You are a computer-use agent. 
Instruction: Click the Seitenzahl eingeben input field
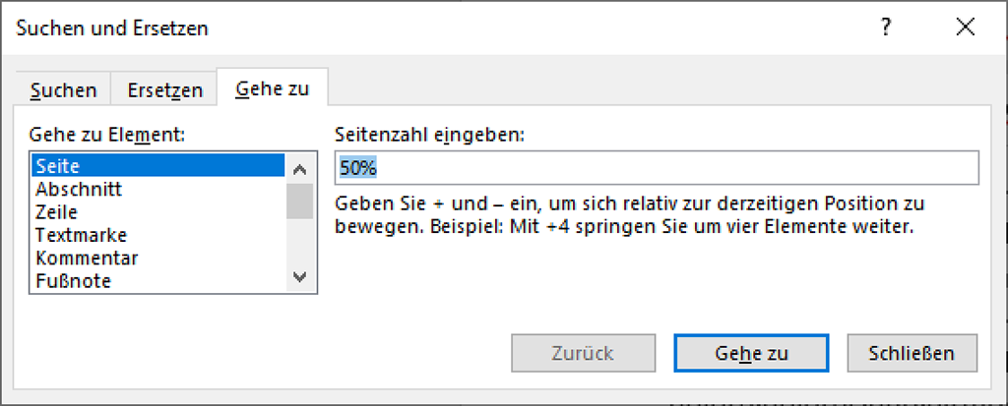[657, 168]
